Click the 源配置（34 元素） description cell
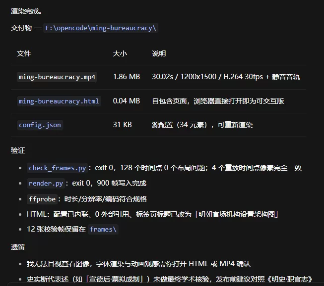324x286 pixels. (x=202, y=125)
